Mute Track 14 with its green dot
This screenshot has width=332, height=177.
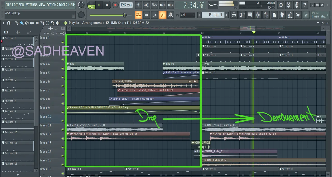(63, 156)
